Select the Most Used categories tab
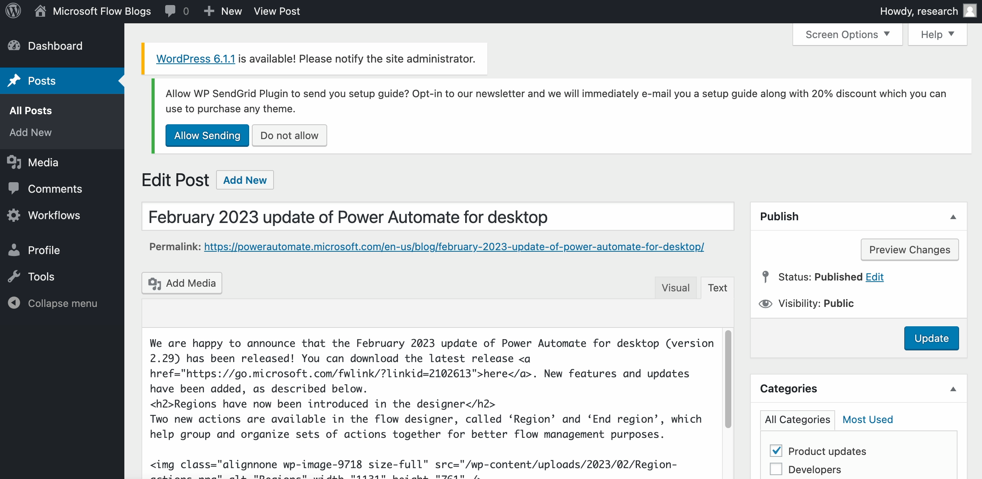Image resolution: width=982 pixels, height=479 pixels. [868, 420]
